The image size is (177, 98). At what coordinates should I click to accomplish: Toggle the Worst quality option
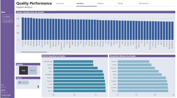33,70
